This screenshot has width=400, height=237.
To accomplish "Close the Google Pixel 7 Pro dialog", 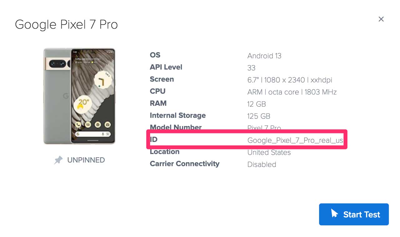I will (x=381, y=19).
